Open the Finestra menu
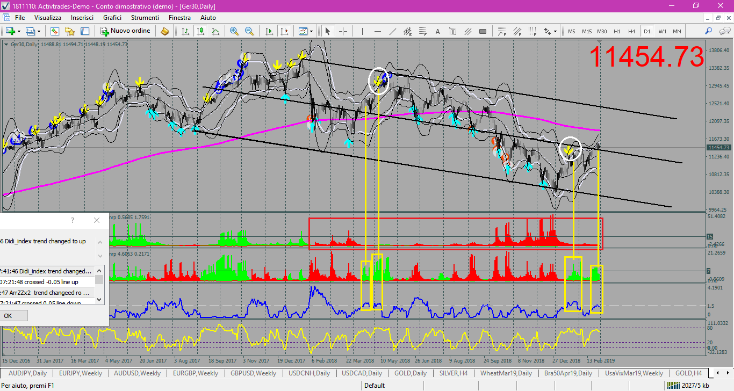This screenshot has height=391, width=734. 179,18
